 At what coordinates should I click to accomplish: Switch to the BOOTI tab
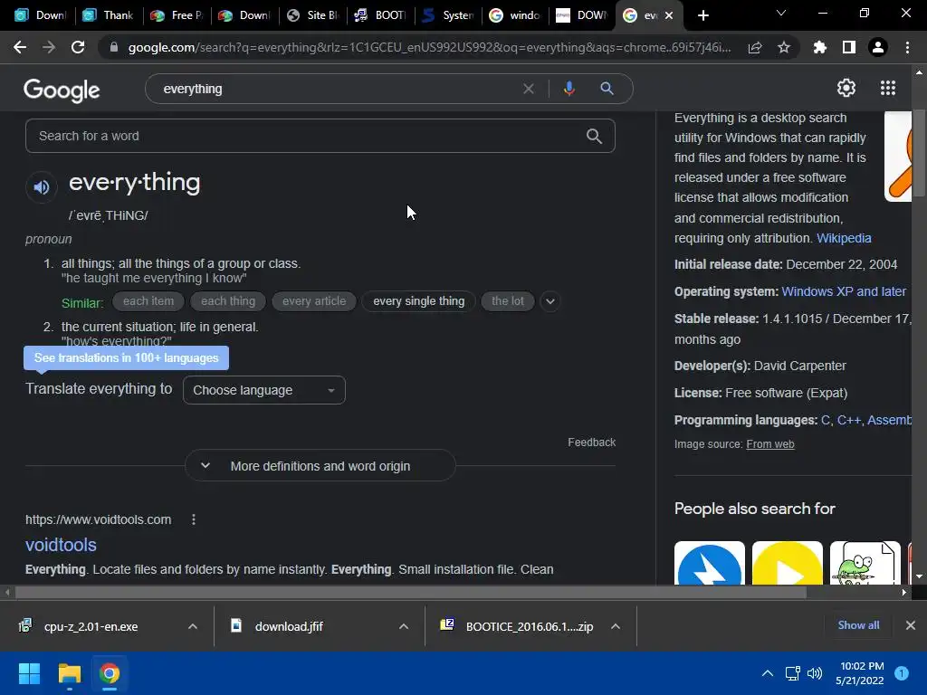pos(380,15)
